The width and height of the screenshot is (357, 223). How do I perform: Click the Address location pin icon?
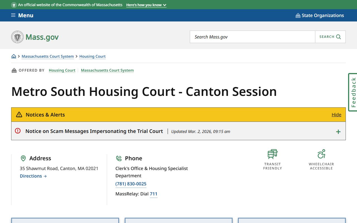point(23,158)
